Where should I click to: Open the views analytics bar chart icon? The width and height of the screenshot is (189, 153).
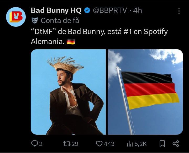click(130, 144)
